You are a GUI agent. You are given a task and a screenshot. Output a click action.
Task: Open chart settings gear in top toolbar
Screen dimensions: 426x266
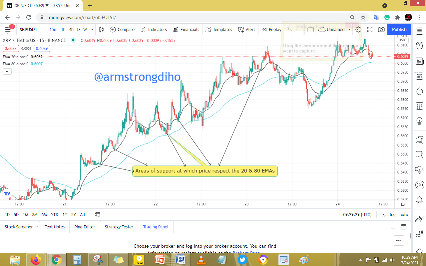pos(358,29)
